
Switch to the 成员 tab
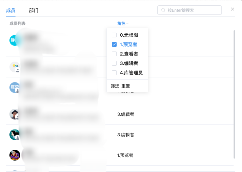(x=11, y=10)
